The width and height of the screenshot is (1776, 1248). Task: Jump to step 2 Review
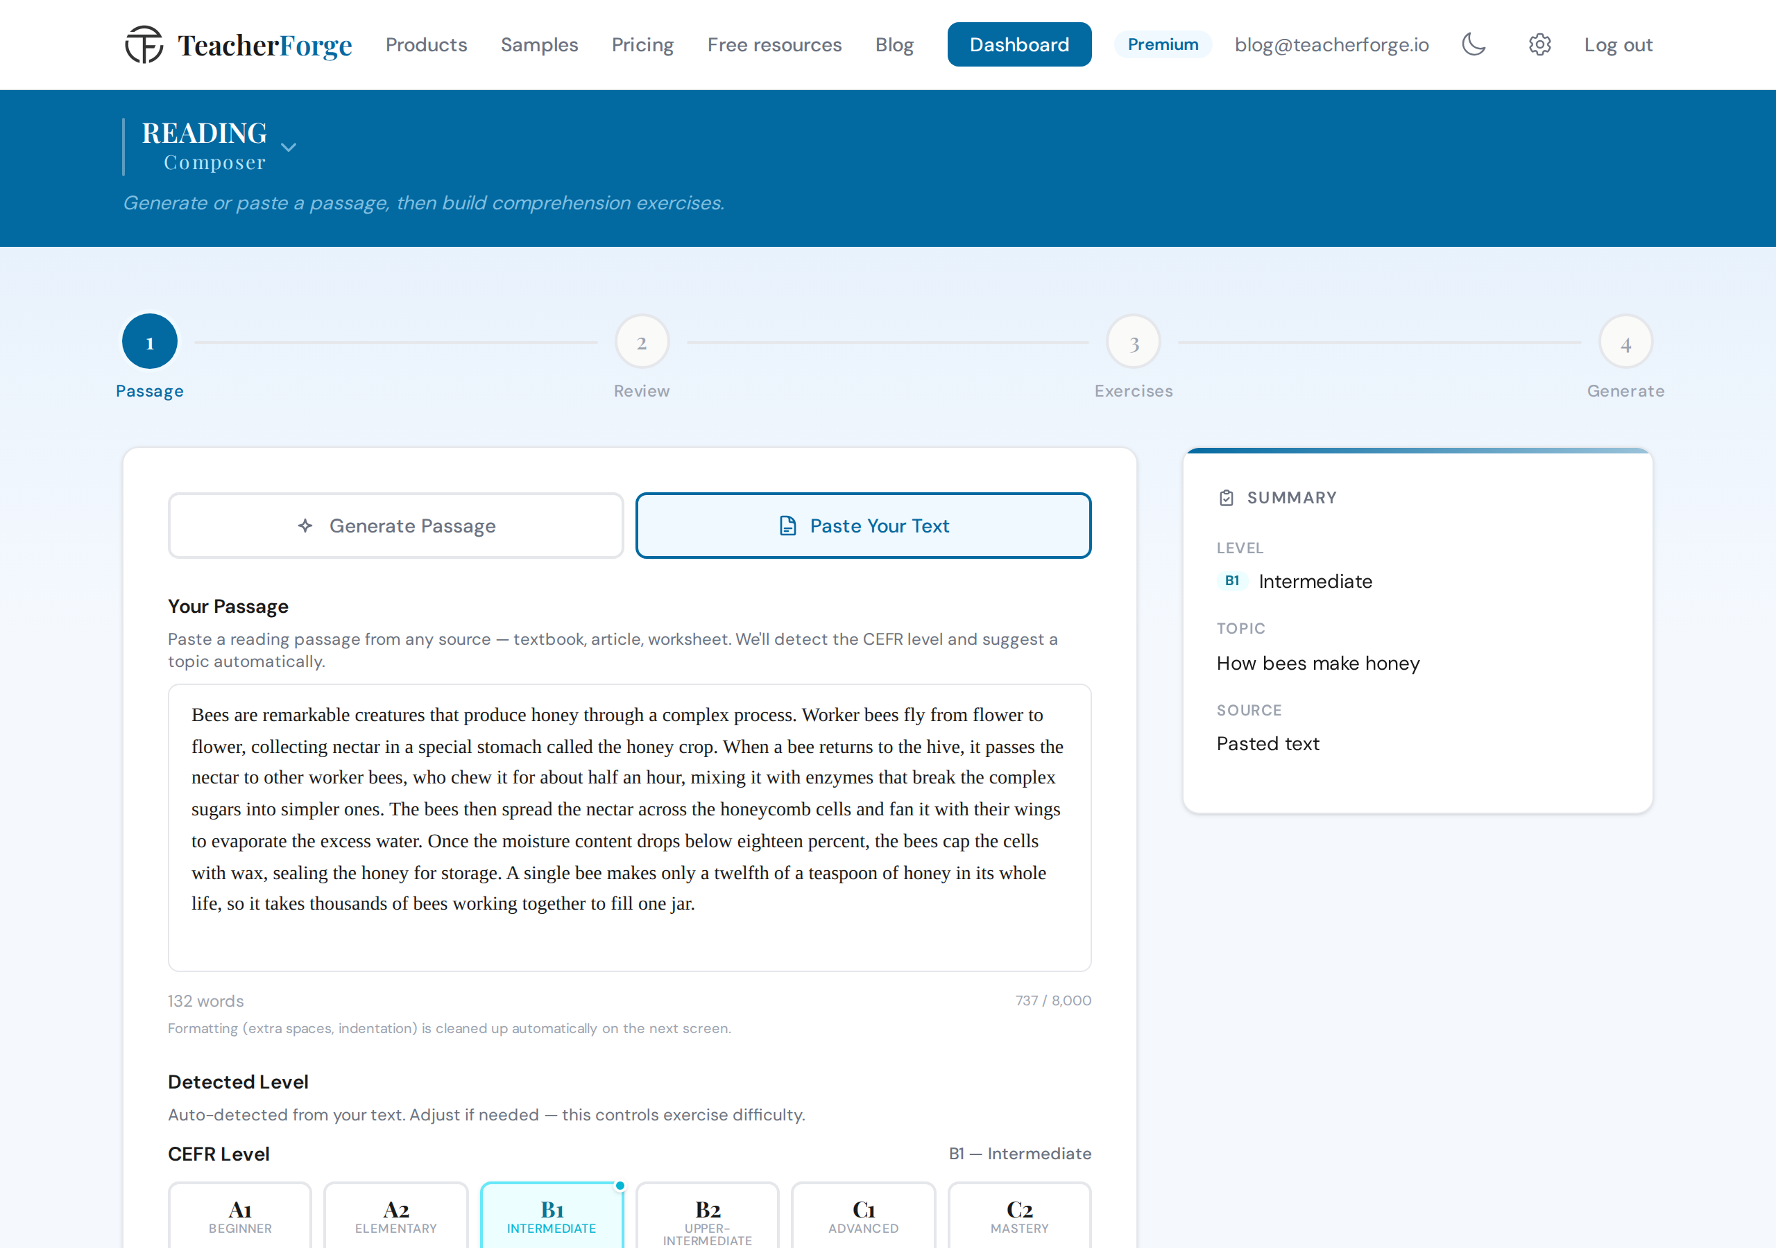pyautogui.click(x=642, y=342)
